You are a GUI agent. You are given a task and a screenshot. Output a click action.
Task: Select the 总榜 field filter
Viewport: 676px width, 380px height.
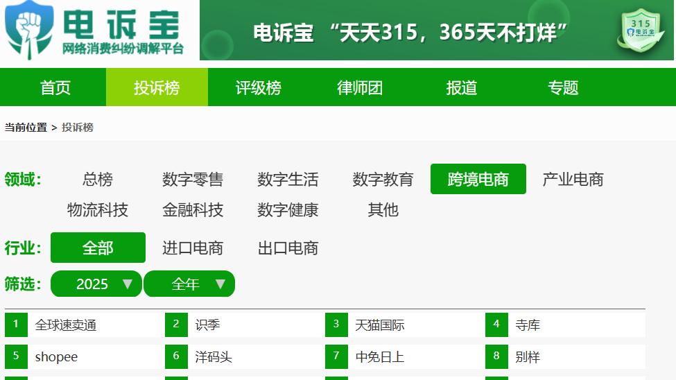(98, 179)
